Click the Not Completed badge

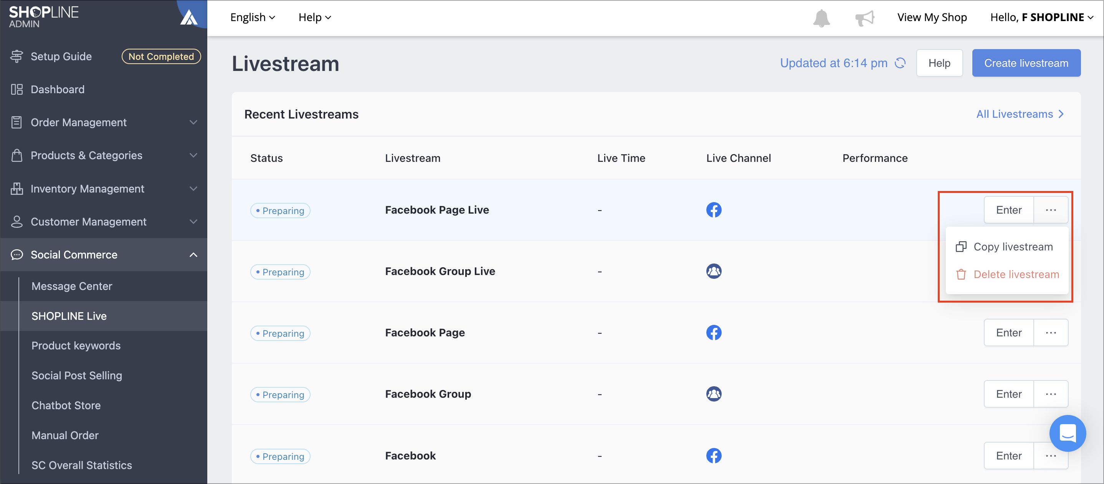[x=161, y=56]
